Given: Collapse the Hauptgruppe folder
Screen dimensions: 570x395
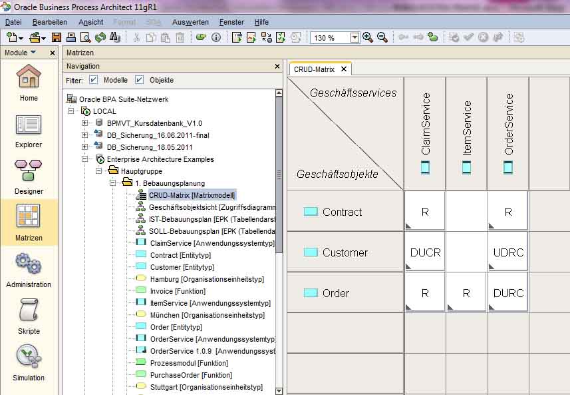Looking at the screenshot, I should tap(98, 171).
